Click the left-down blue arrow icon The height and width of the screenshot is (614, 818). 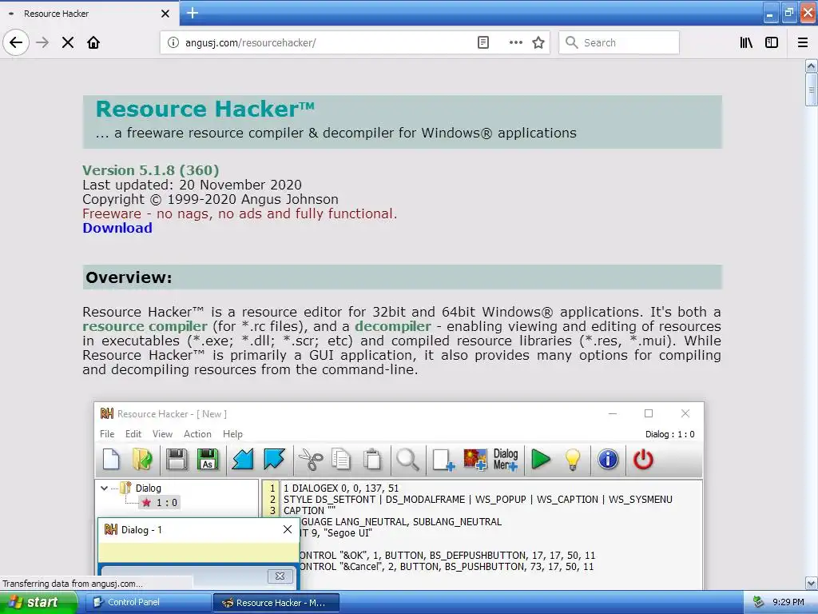(x=243, y=460)
